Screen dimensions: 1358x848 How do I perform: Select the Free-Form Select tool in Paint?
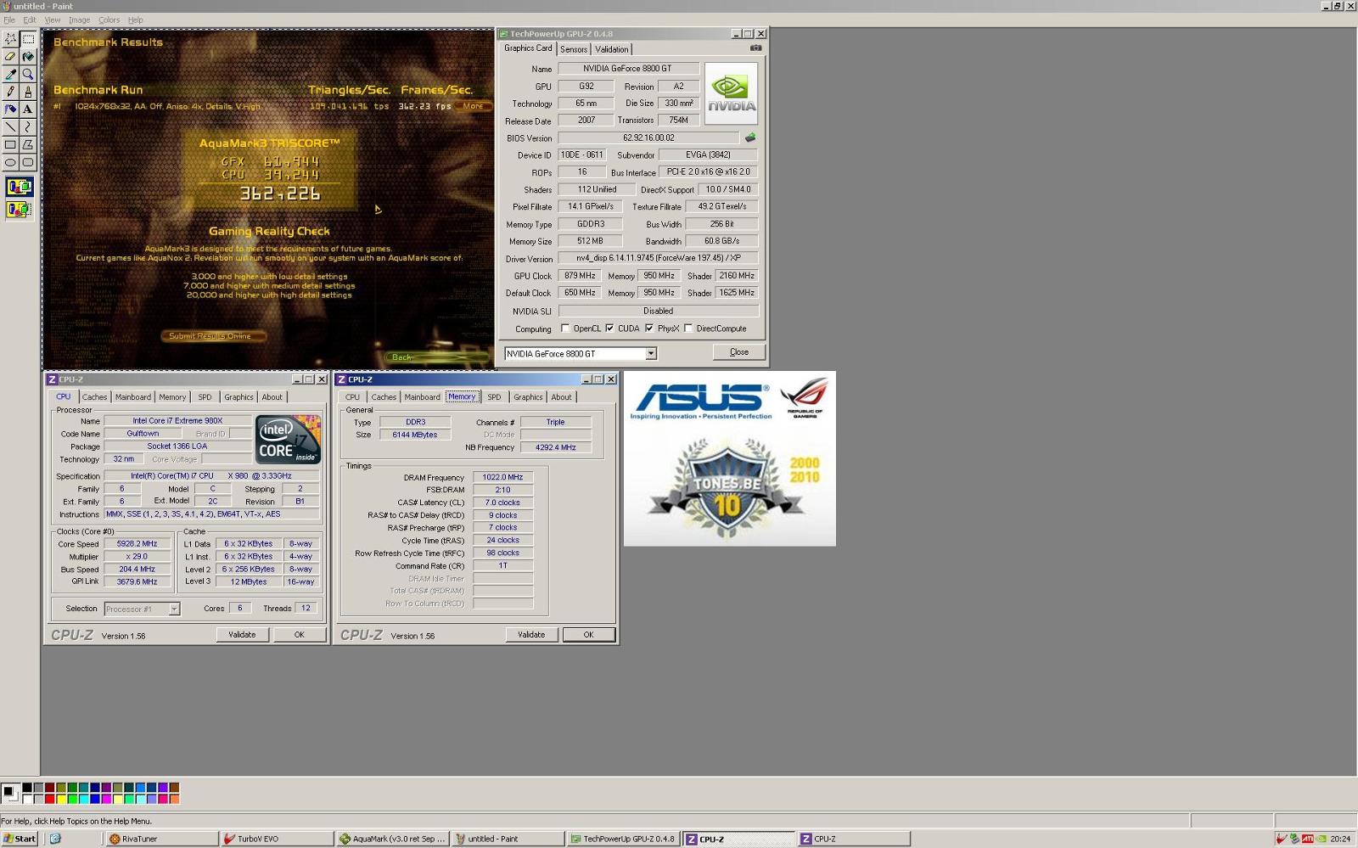point(10,38)
